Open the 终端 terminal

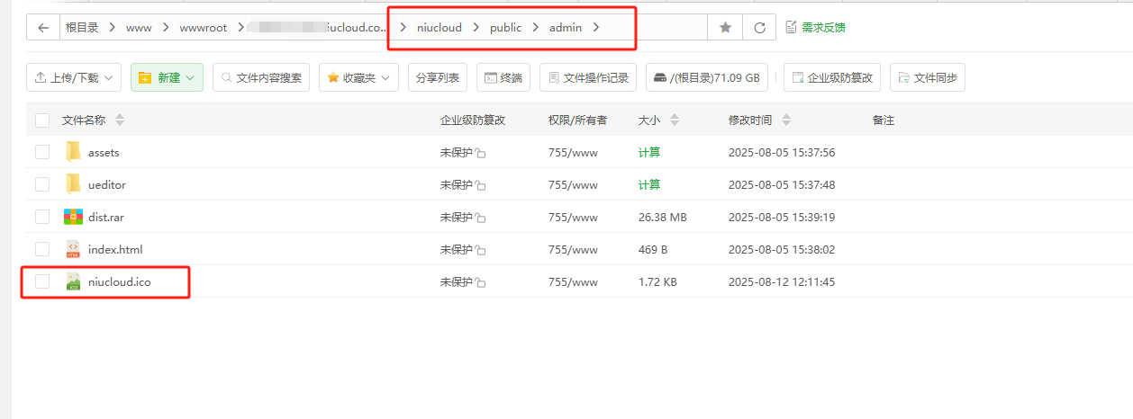(503, 77)
